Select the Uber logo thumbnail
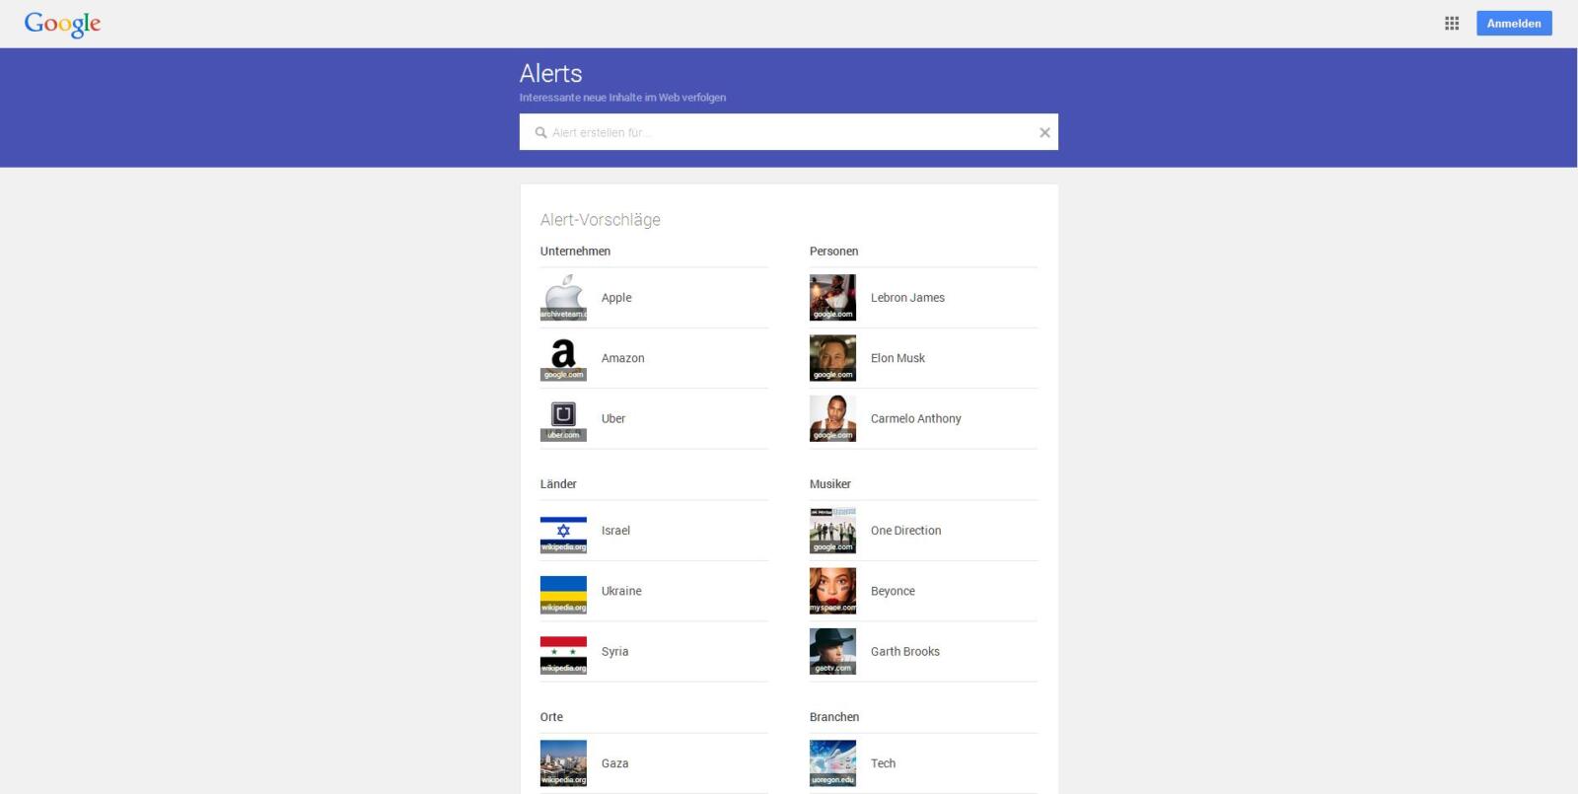The width and height of the screenshot is (1578, 794). pos(563,418)
